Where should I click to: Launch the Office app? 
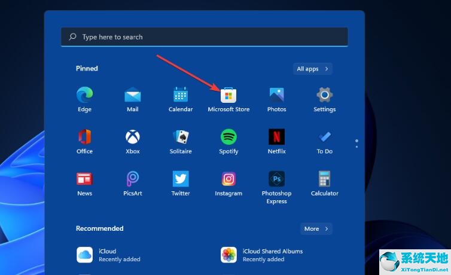84,142
